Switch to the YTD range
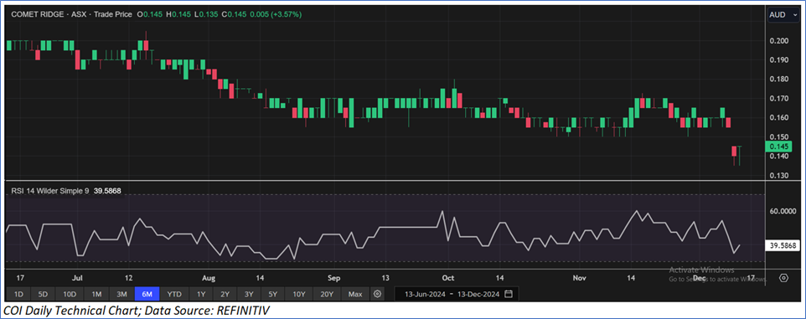 (x=174, y=295)
